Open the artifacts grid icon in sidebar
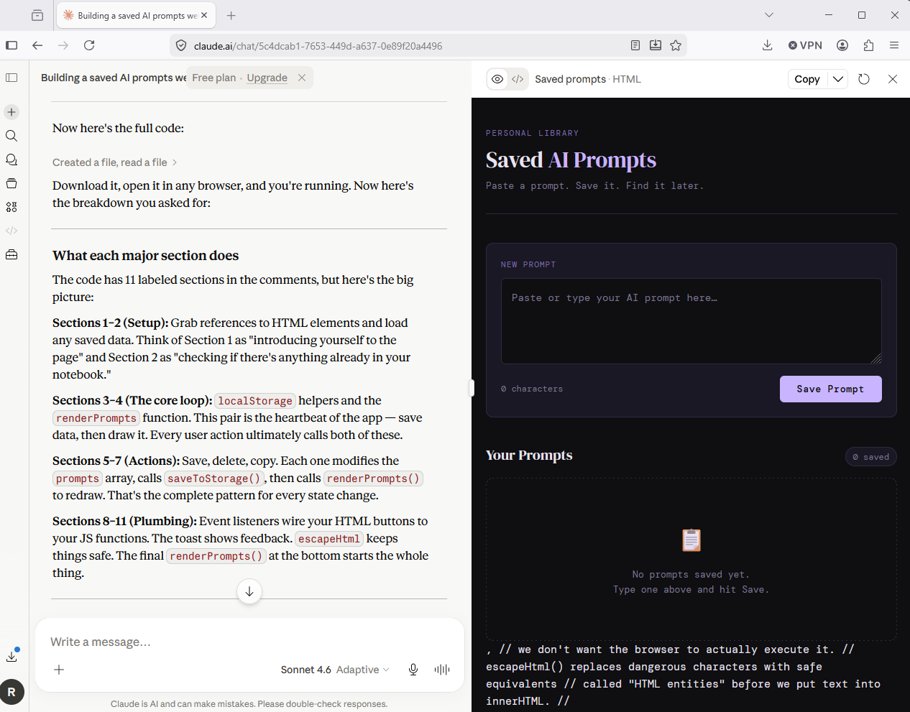This screenshot has height=712, width=910. coord(12,207)
